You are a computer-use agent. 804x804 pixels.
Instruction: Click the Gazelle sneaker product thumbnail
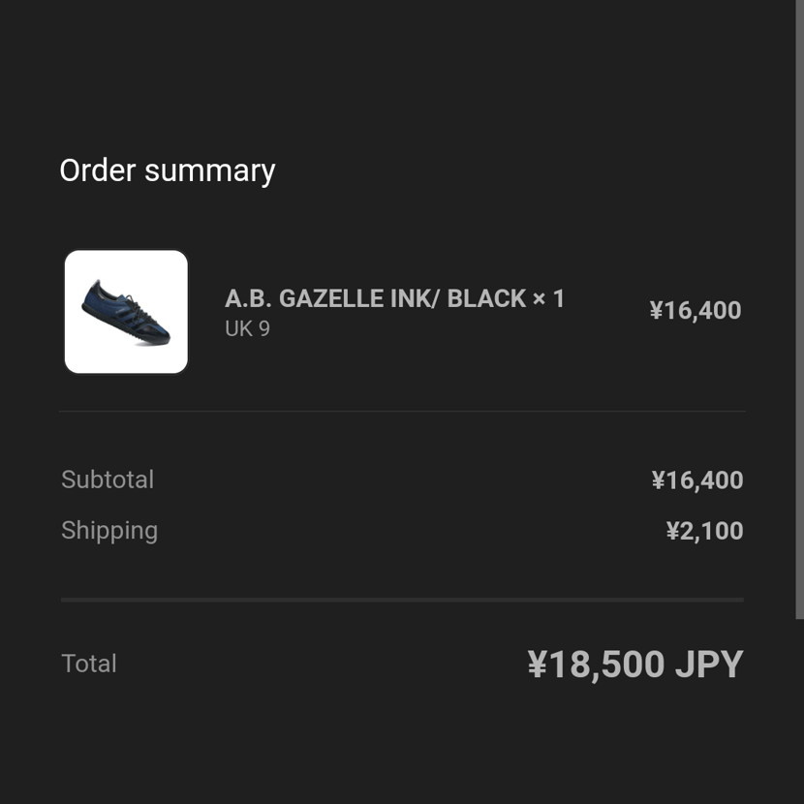click(126, 312)
